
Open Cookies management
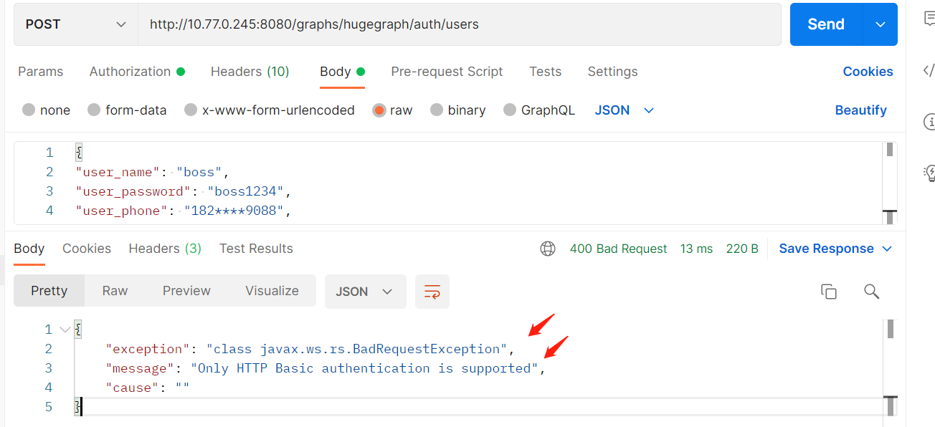point(868,72)
